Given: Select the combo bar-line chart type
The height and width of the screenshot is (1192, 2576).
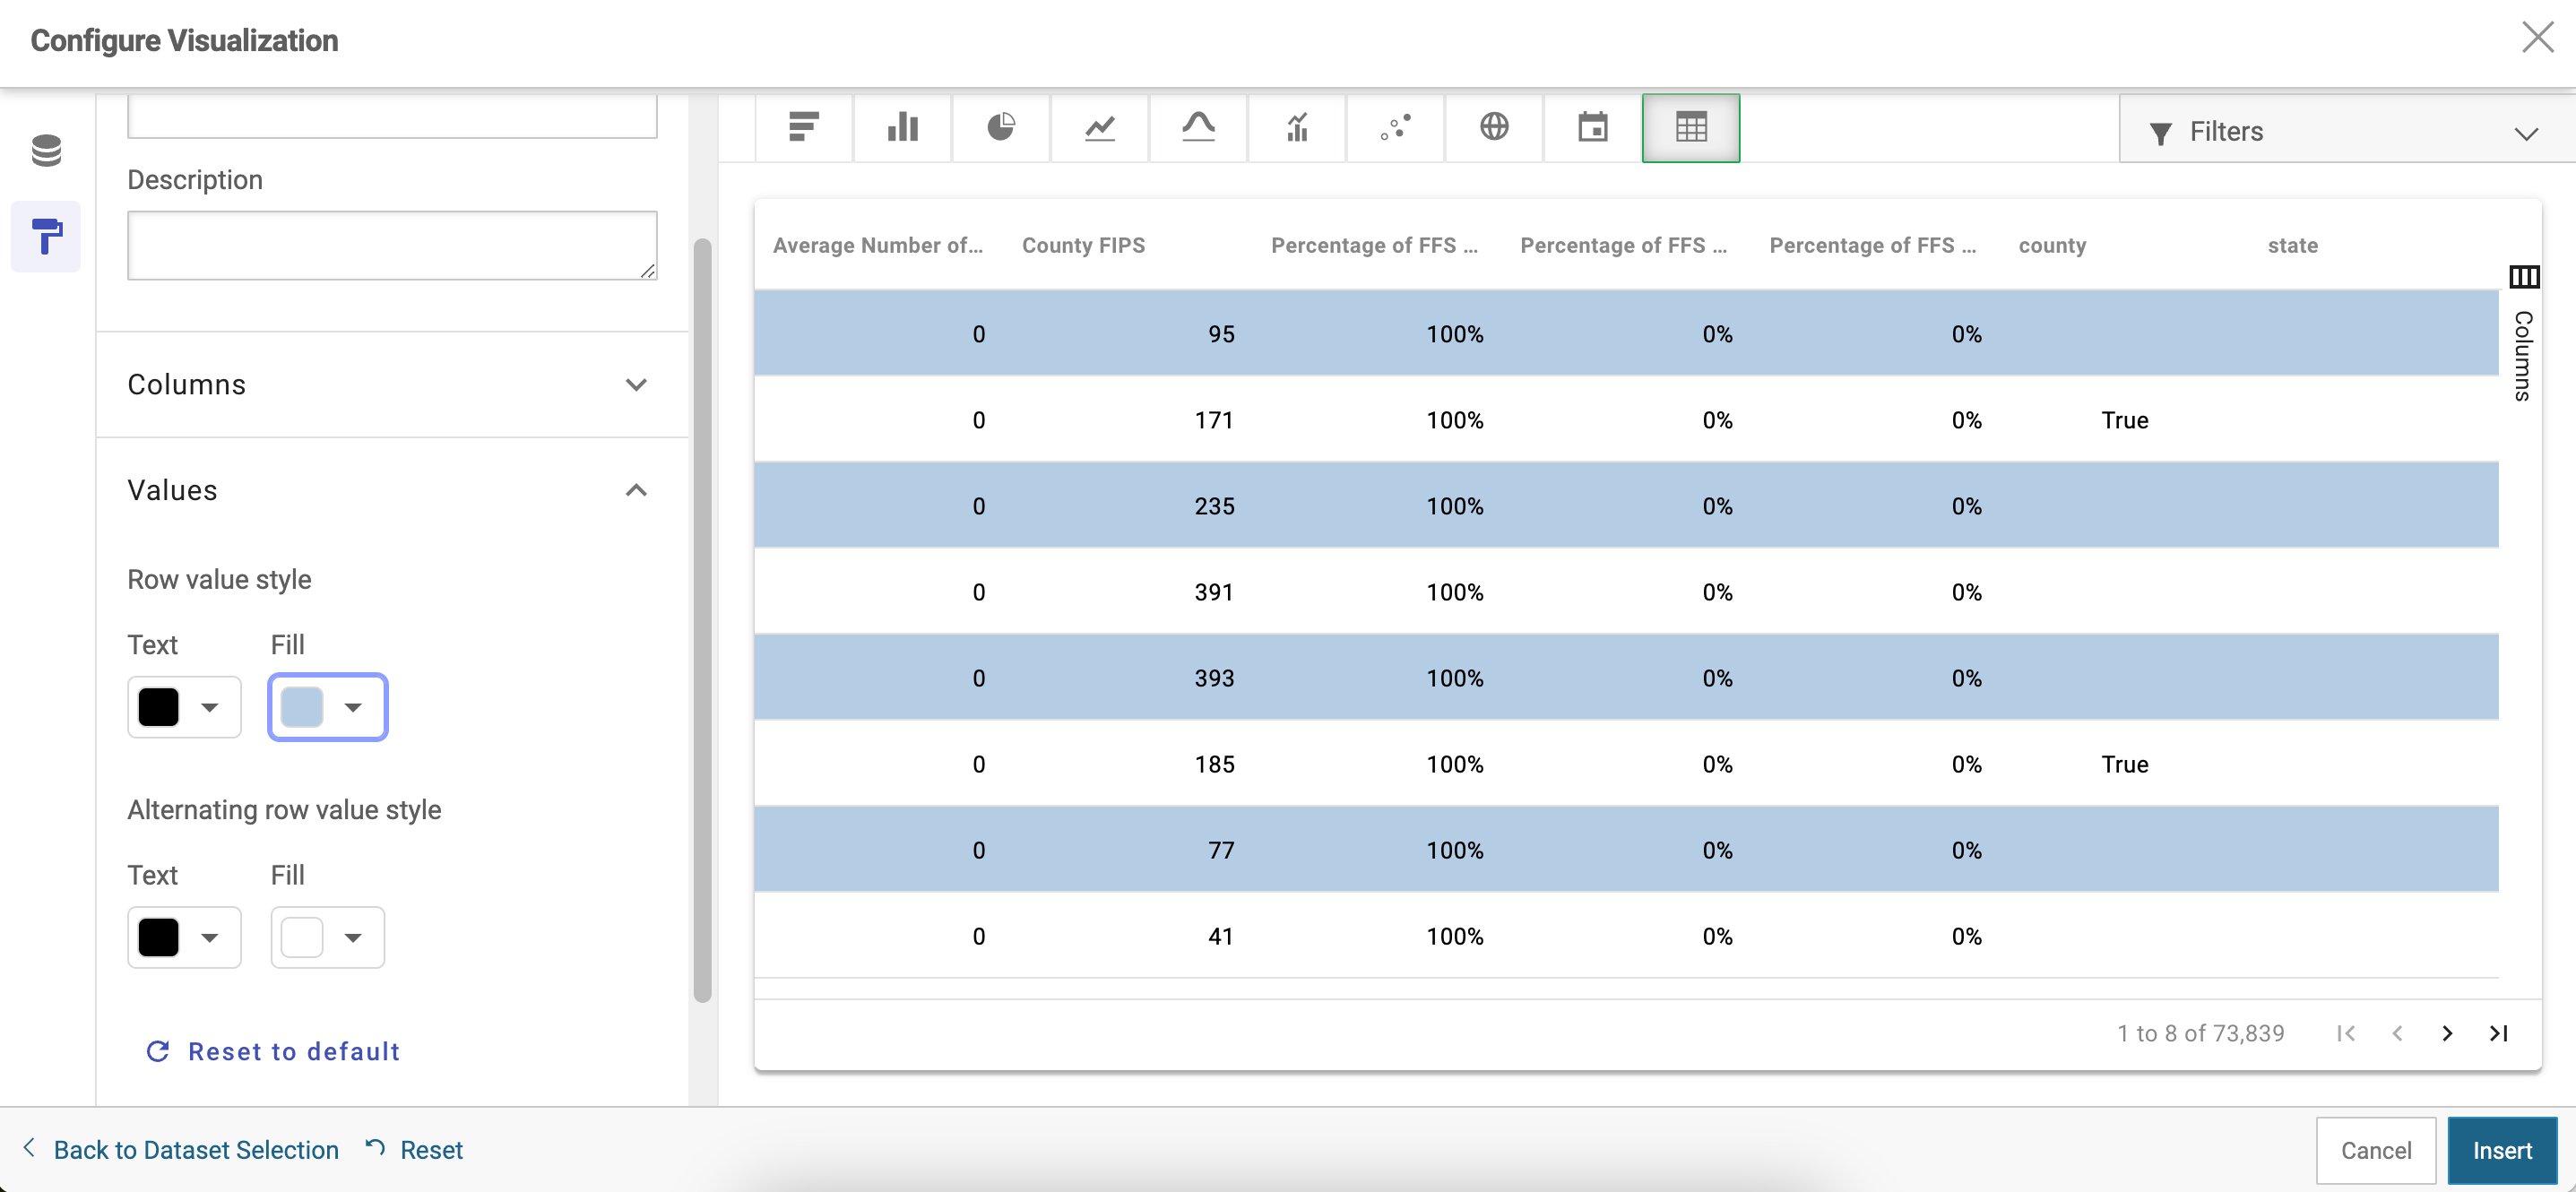Looking at the screenshot, I should (1296, 127).
